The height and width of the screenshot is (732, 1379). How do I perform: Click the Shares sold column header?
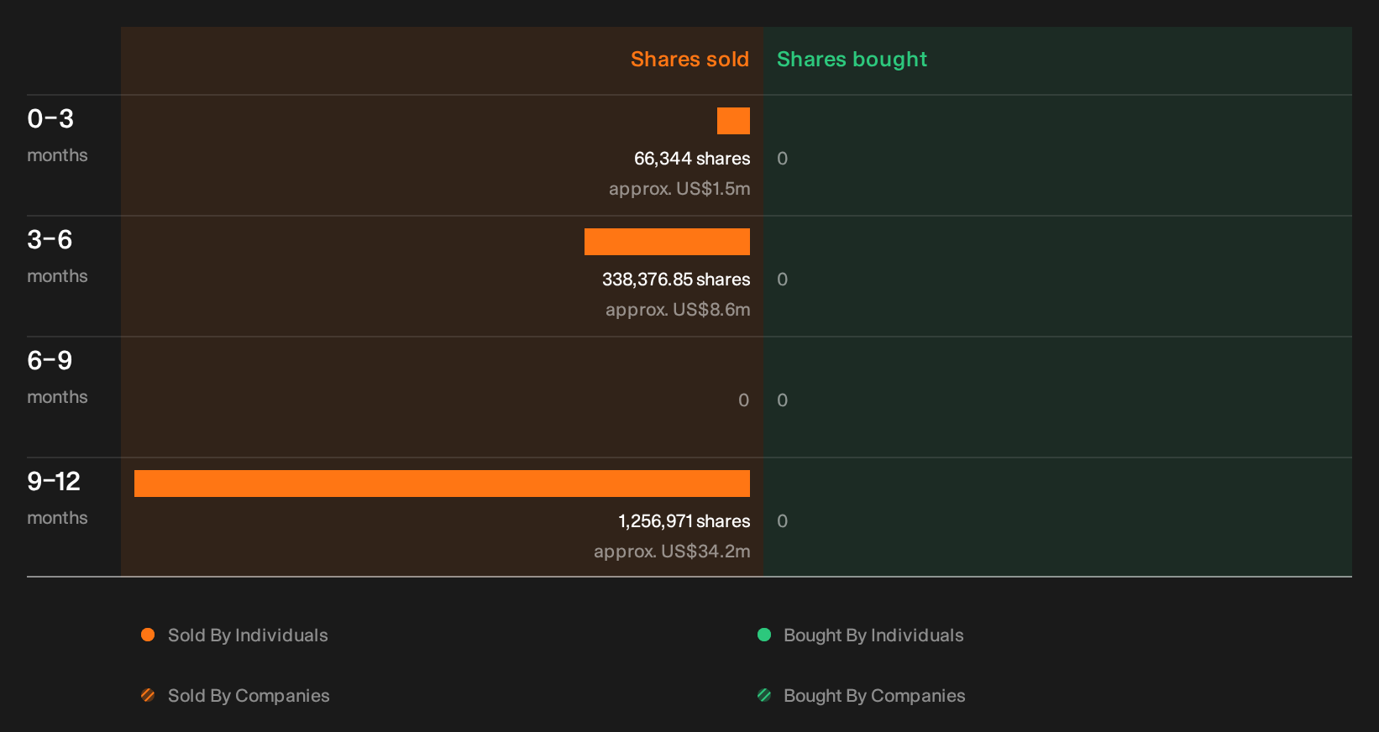click(689, 60)
